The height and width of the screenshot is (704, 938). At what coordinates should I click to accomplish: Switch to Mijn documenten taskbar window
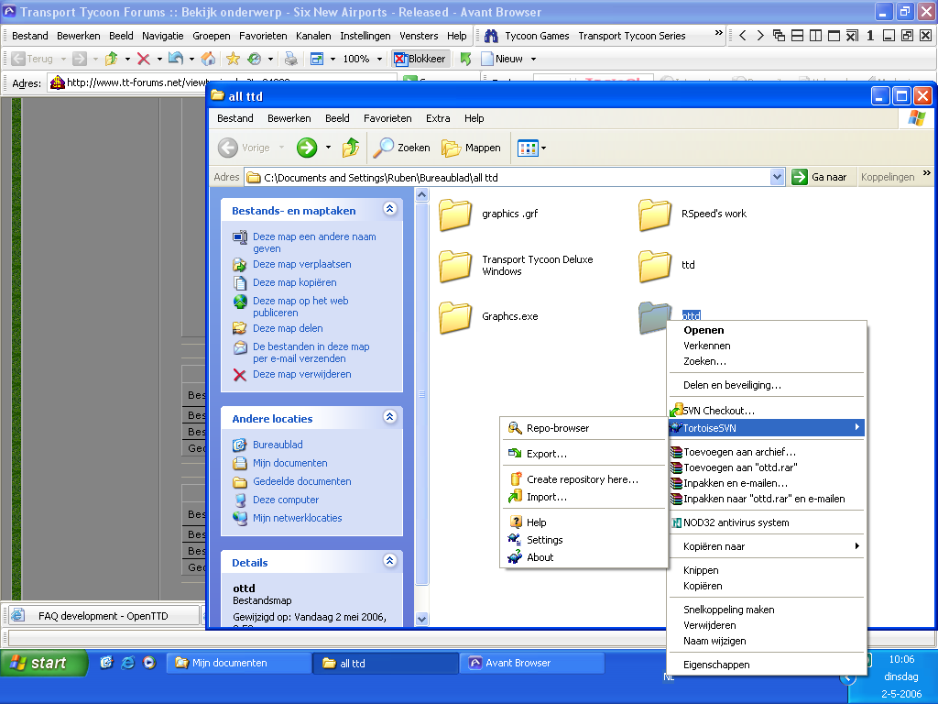click(x=238, y=664)
